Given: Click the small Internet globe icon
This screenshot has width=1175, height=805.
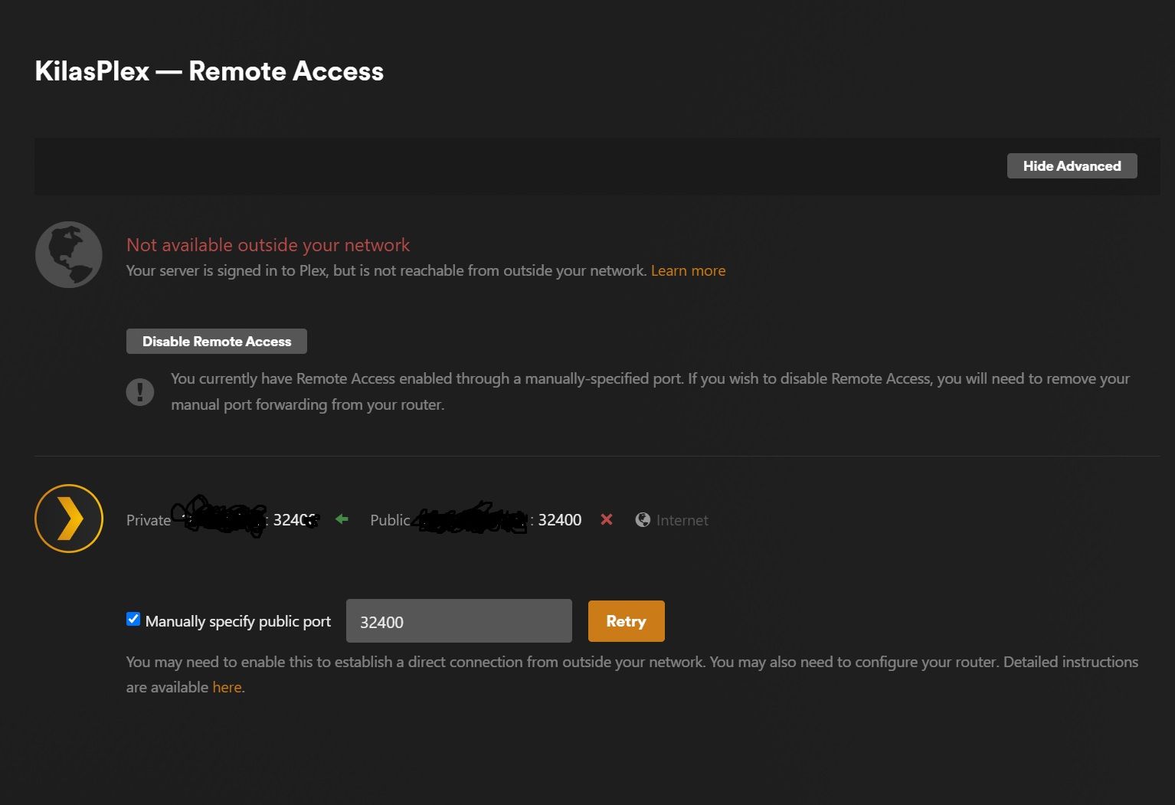Looking at the screenshot, I should click(643, 520).
